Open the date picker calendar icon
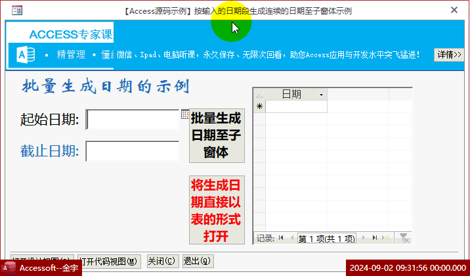This screenshot has width=470, height=276. coord(185,114)
